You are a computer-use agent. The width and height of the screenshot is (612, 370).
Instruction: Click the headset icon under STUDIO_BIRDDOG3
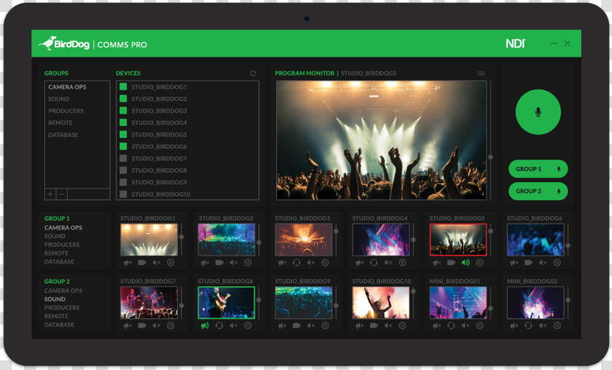click(x=297, y=263)
